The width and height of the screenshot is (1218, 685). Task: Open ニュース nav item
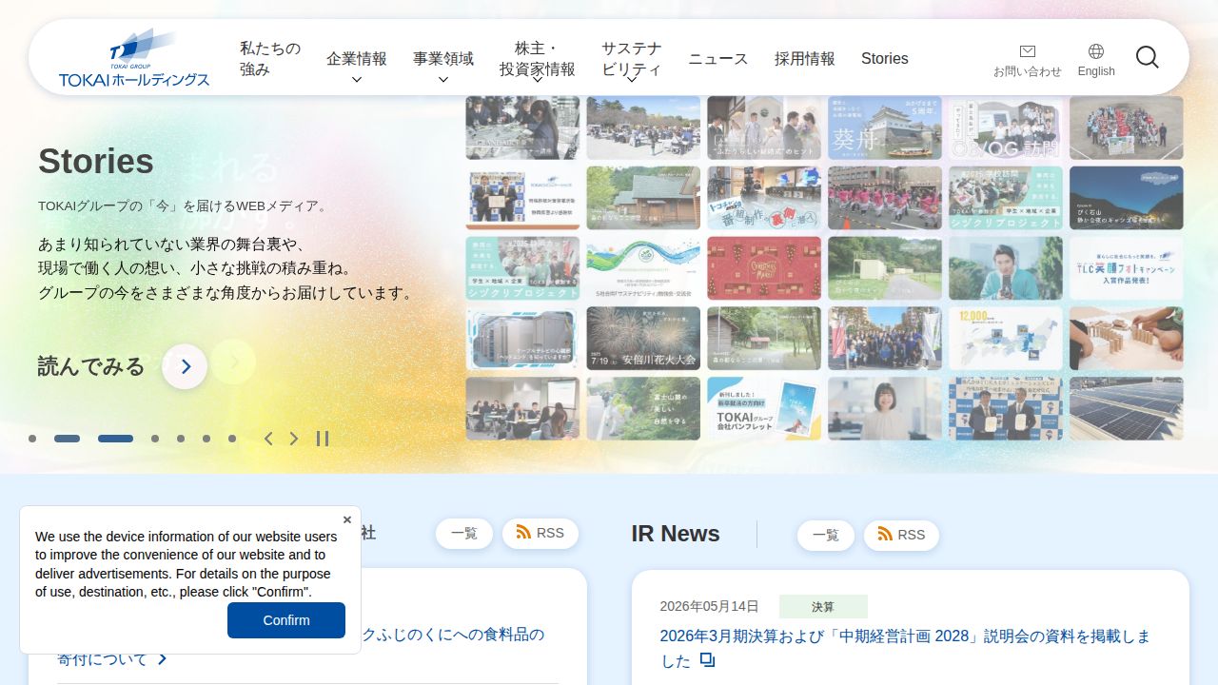[x=718, y=58]
